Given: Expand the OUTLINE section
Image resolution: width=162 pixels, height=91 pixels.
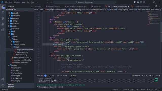Looking at the screenshot, I should coord(20,84).
